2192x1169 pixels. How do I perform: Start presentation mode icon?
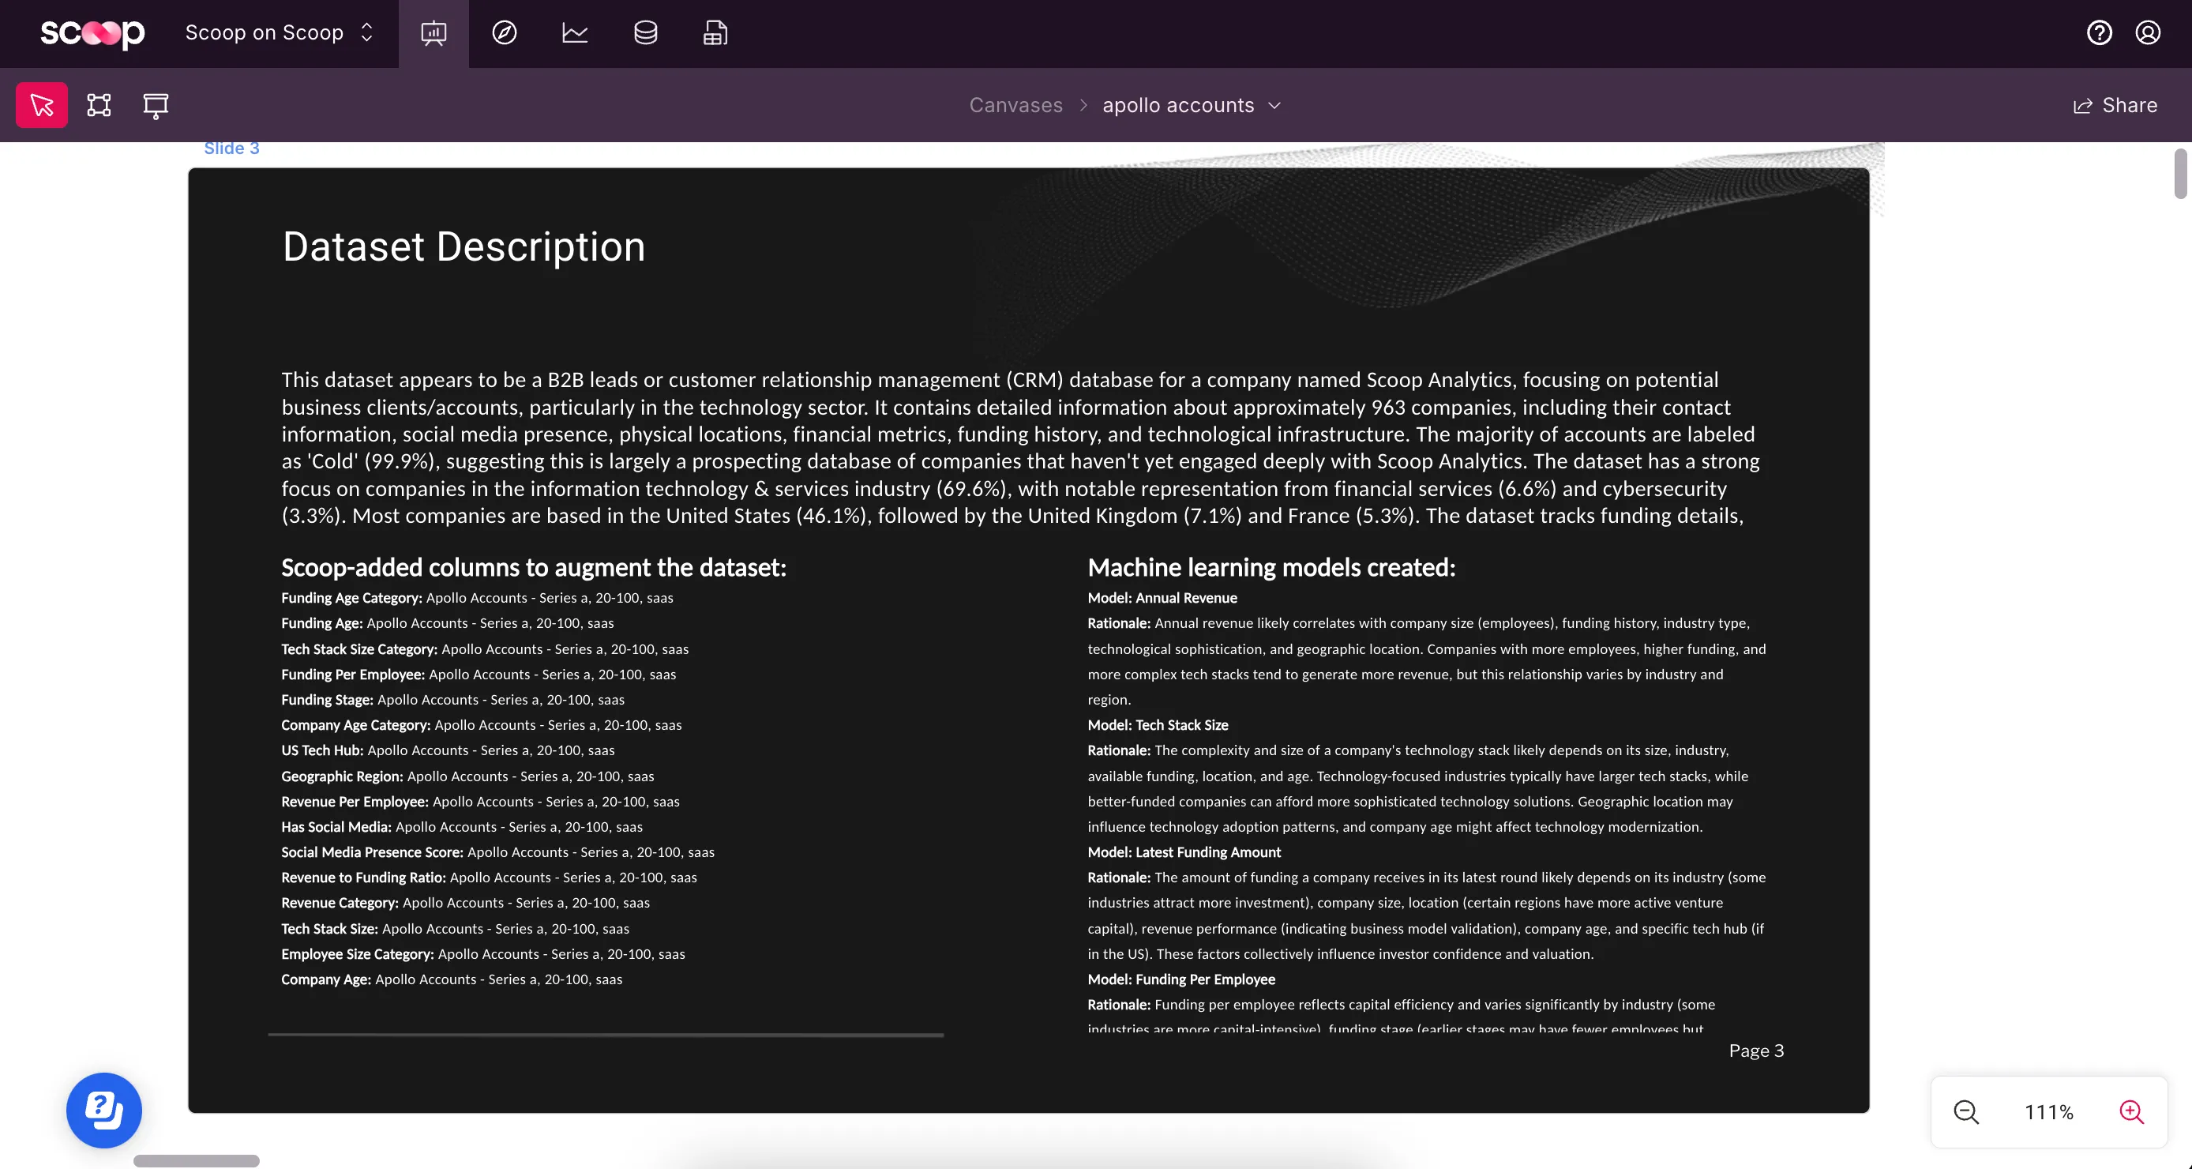[155, 105]
